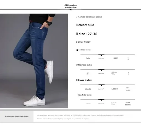Click the Softness index triangle marker
141x131 pixels.
pyautogui.click(x=101, y=55)
